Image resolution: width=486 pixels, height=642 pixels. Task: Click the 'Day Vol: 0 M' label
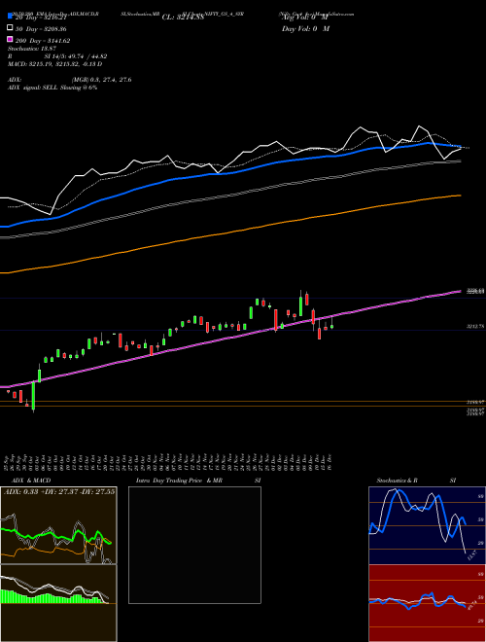click(305, 28)
